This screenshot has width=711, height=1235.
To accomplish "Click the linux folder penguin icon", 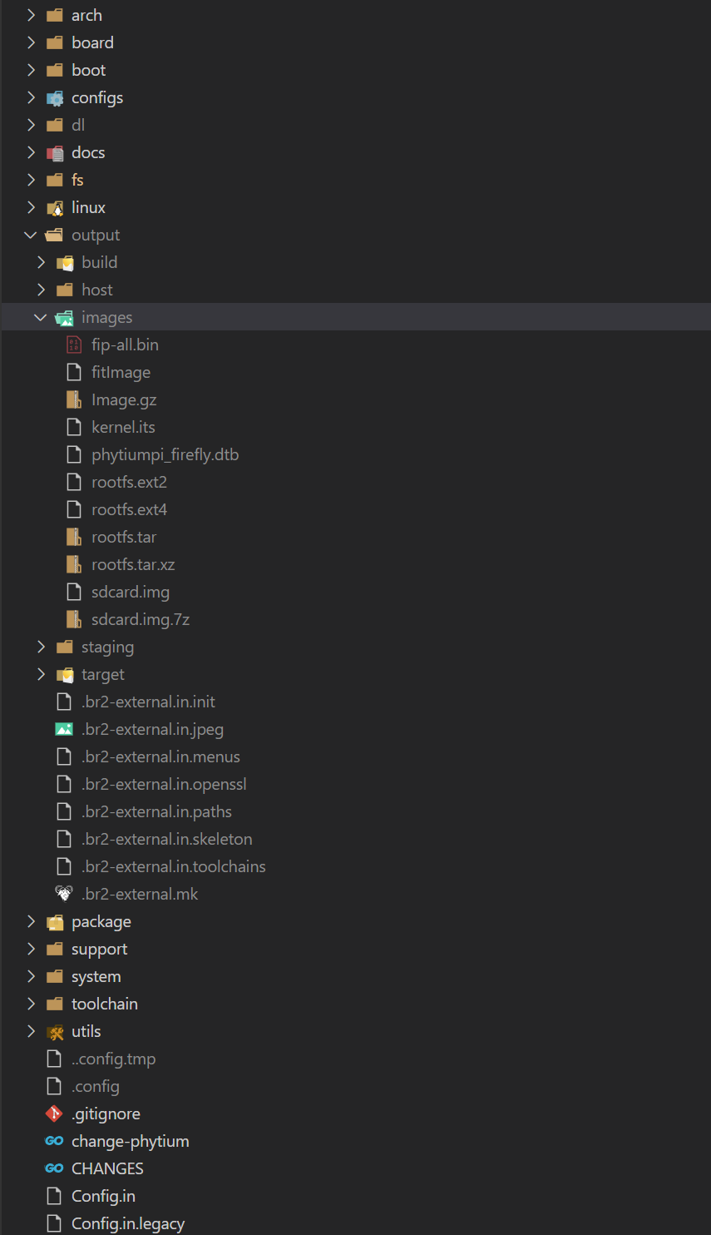I will coord(55,207).
